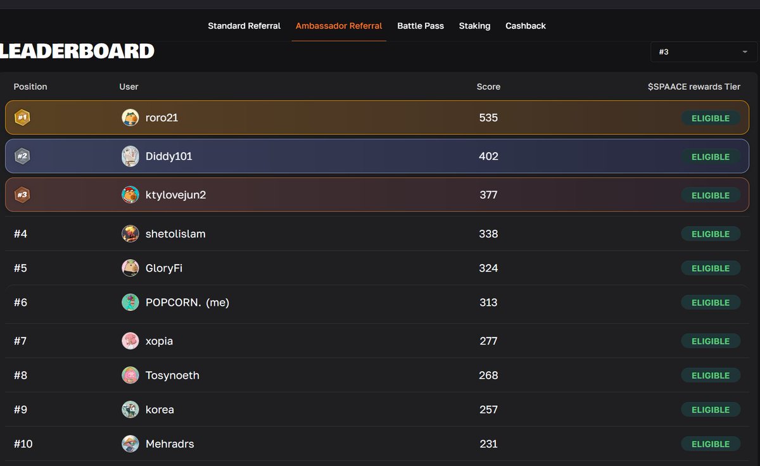
Task: Open roro21's profile avatar
Action: (130, 117)
